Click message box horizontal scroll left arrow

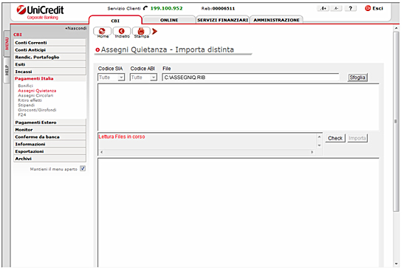click(101, 152)
